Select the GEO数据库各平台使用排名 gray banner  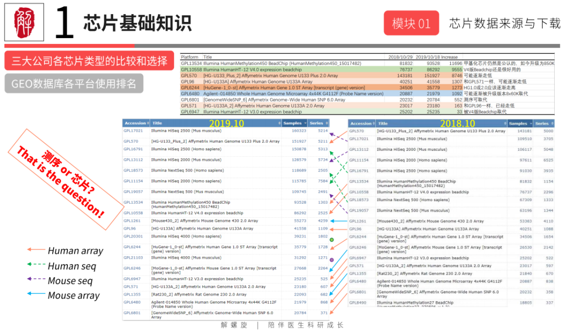(x=74, y=84)
